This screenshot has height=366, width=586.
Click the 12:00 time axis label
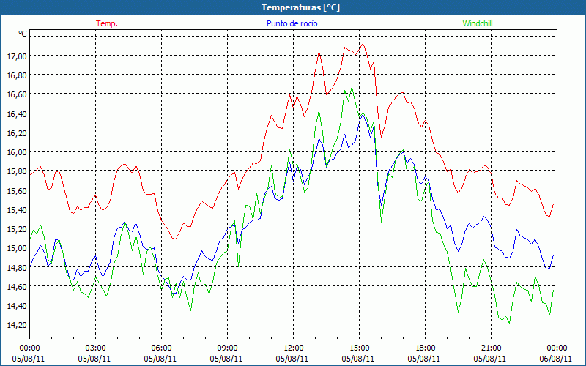[x=294, y=348]
